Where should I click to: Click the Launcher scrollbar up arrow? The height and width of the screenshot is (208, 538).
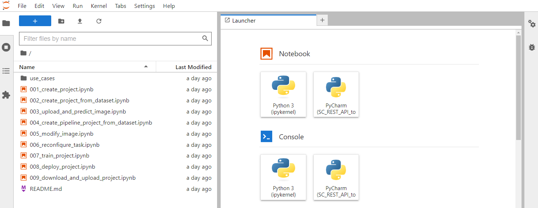click(x=518, y=32)
